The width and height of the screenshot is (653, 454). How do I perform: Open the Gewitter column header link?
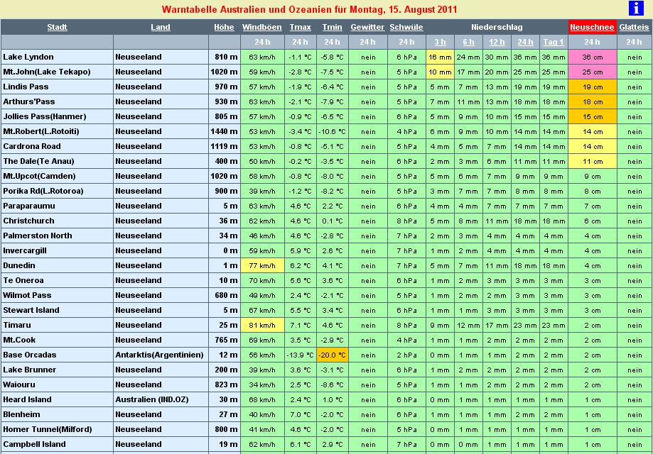point(367,27)
